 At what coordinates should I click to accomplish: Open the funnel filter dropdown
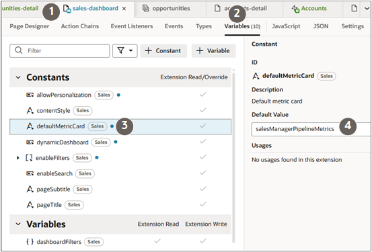pyautogui.click(x=125, y=50)
